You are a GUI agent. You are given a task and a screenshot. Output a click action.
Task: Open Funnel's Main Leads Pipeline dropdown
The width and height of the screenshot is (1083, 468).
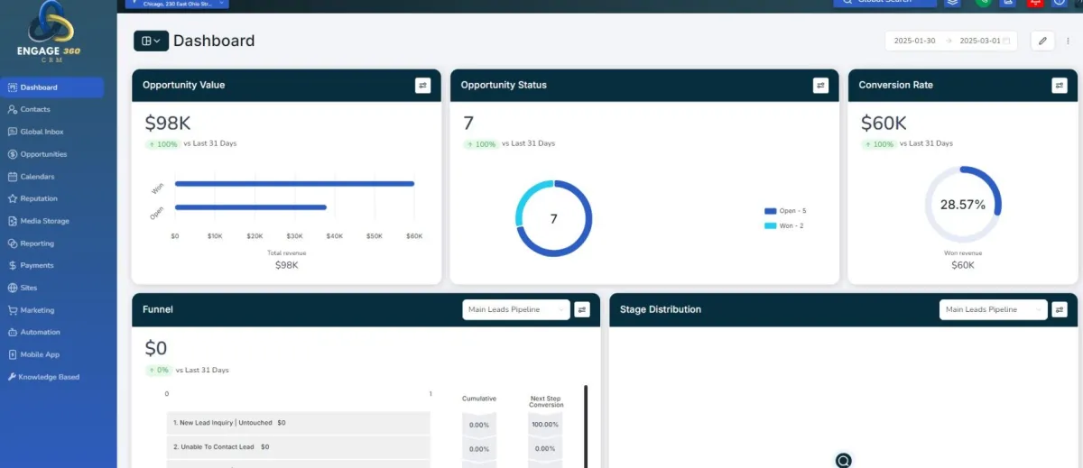click(515, 309)
